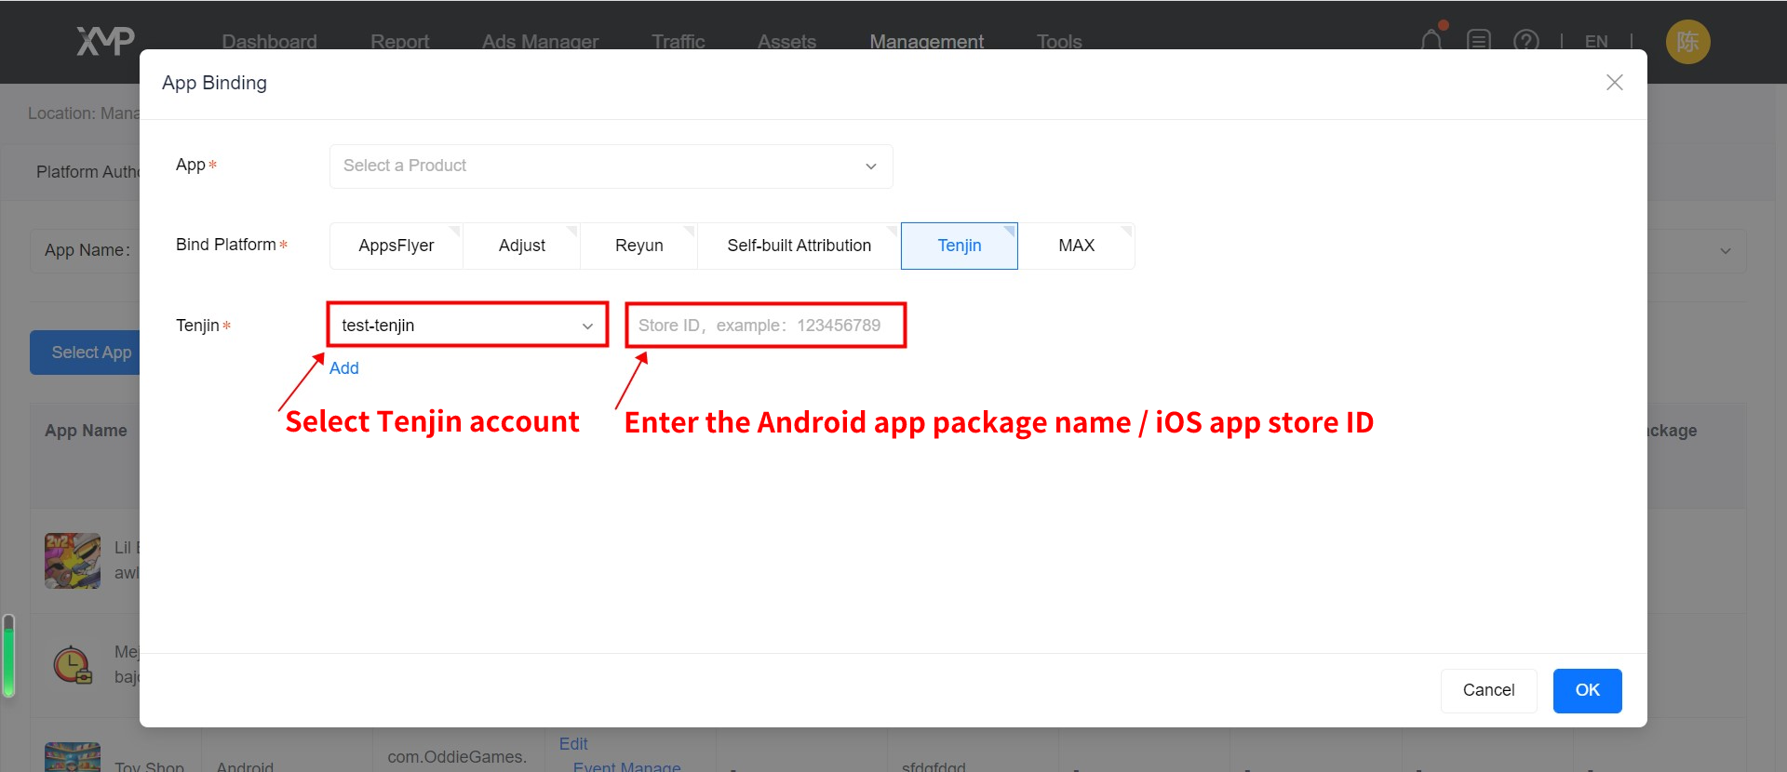Click the user avatar in header
This screenshot has width=1787, height=772.
[1687, 42]
